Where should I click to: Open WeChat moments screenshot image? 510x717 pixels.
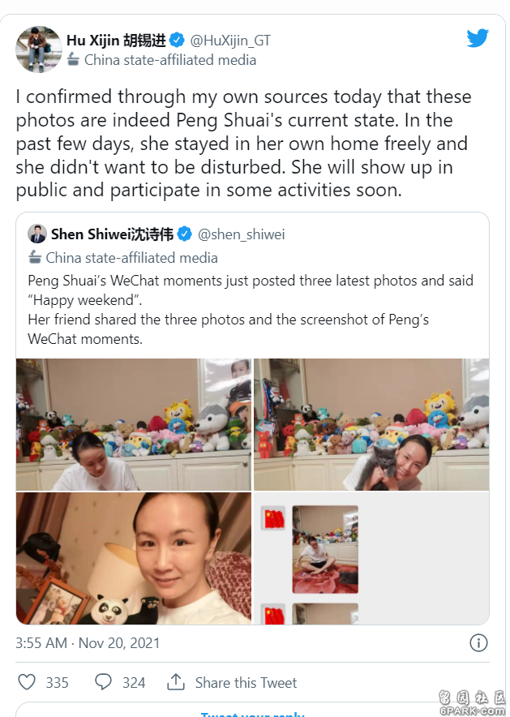click(371, 558)
